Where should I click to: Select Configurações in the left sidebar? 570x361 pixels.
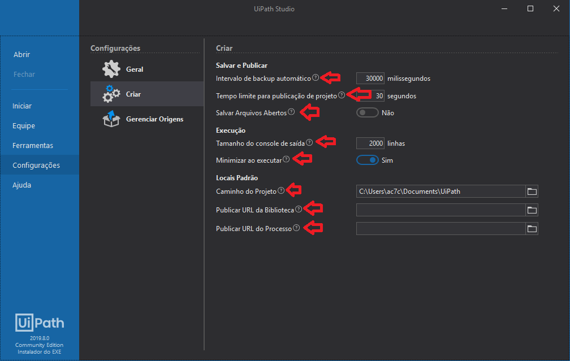(x=40, y=165)
